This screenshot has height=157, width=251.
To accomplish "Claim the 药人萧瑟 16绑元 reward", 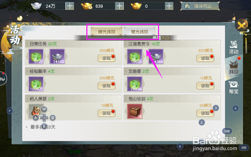I will click(x=107, y=113).
